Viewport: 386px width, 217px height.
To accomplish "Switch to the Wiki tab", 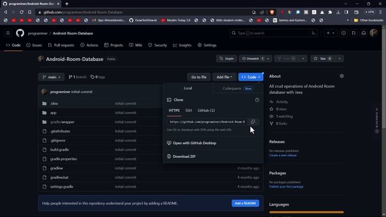I will tap(135, 45).
